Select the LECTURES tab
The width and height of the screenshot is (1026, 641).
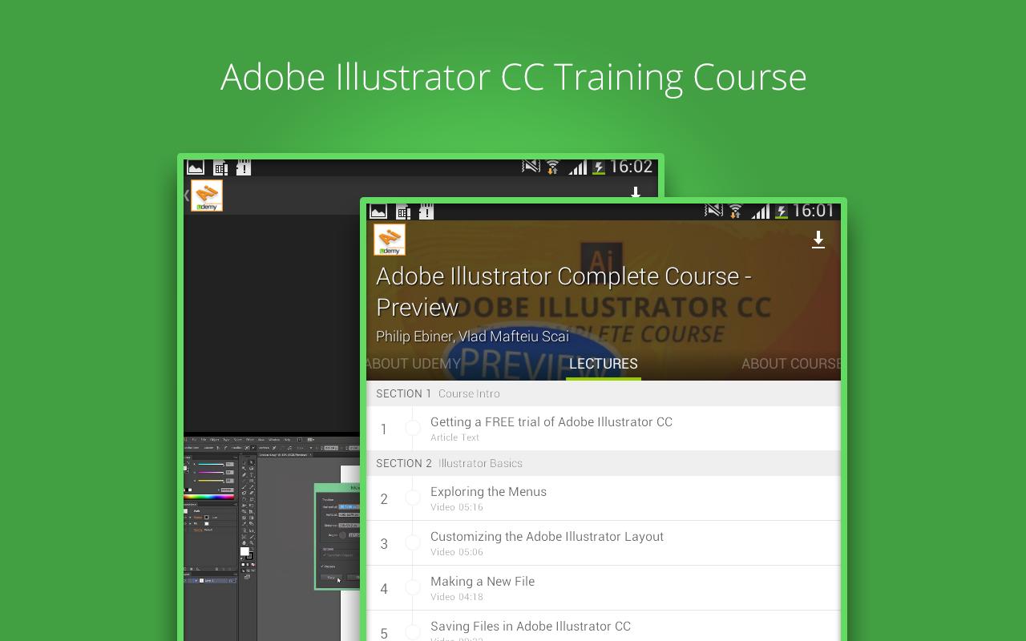coord(604,364)
